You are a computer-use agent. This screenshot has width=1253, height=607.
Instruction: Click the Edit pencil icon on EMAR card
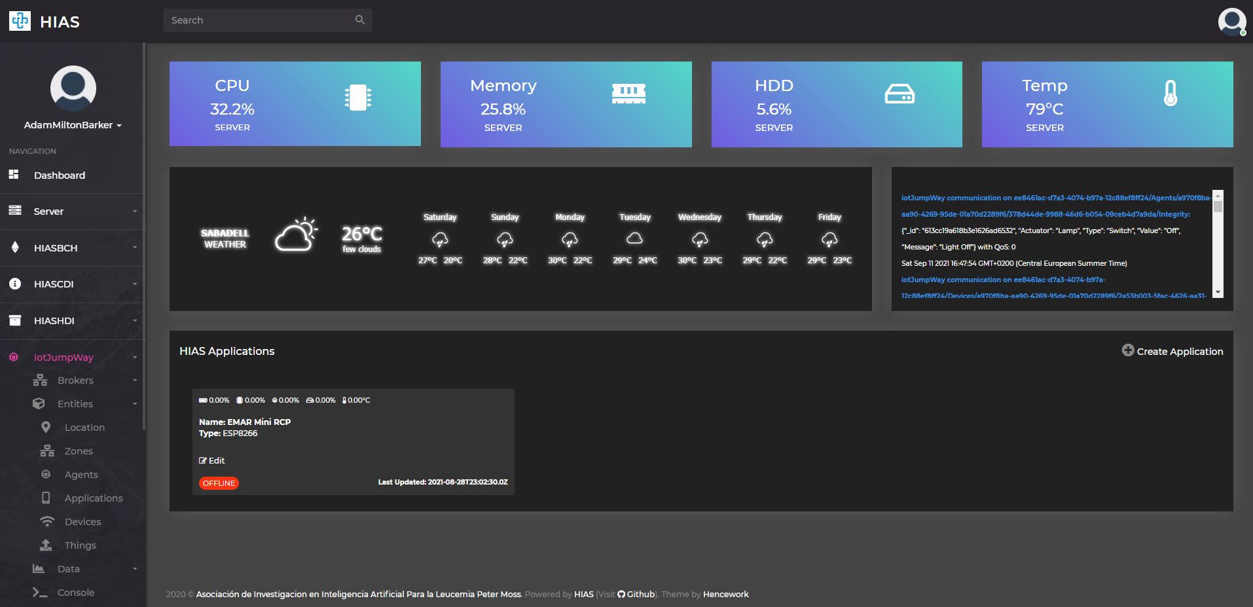coord(203,460)
